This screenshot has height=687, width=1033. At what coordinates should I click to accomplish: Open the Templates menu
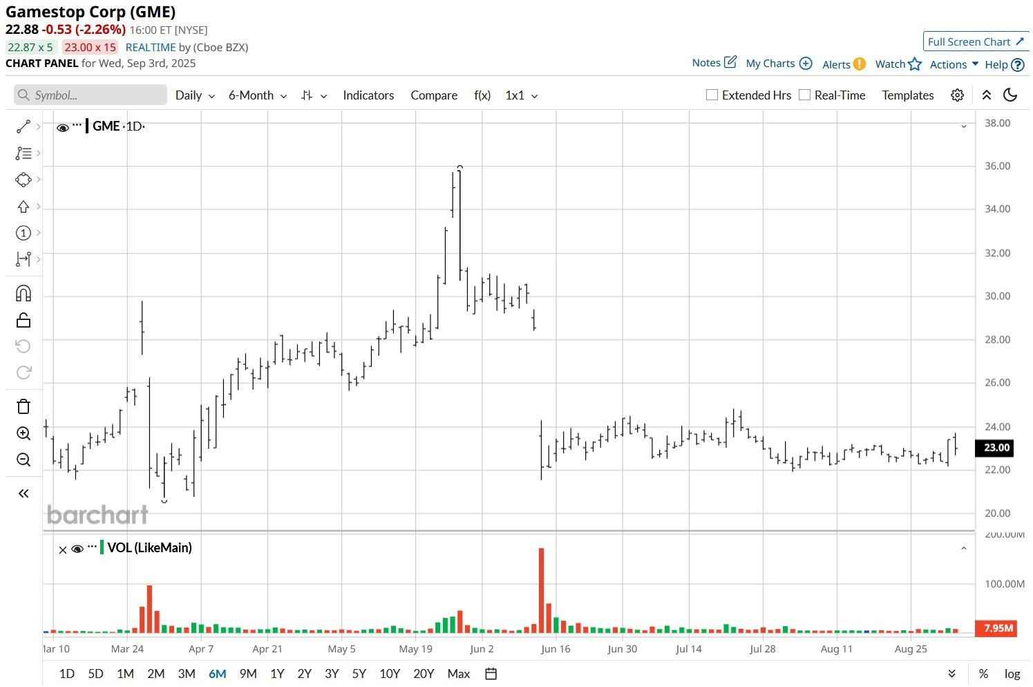pyautogui.click(x=908, y=95)
